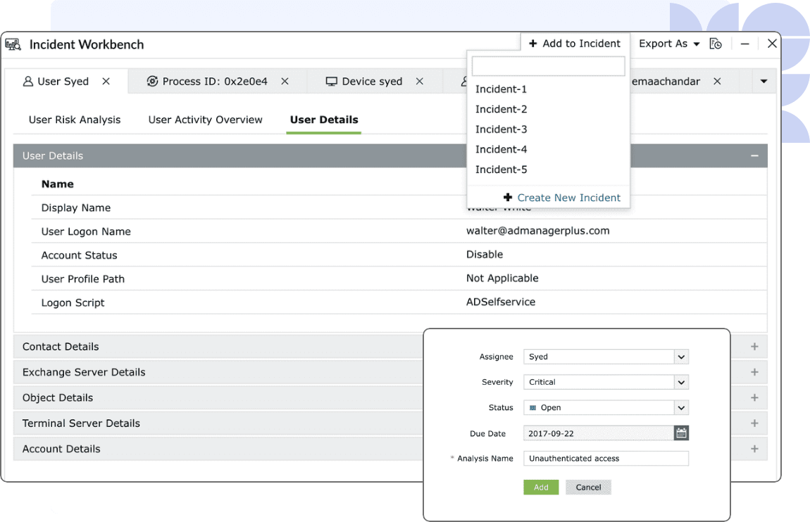Expand the Object Details section
The width and height of the screenshot is (810, 522).
click(755, 397)
